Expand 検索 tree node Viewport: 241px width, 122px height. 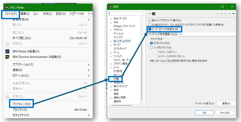pos(111,90)
